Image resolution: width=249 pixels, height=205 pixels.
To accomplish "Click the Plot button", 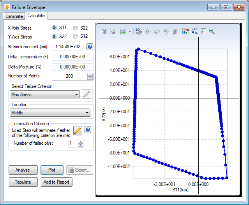I will coord(52,170).
